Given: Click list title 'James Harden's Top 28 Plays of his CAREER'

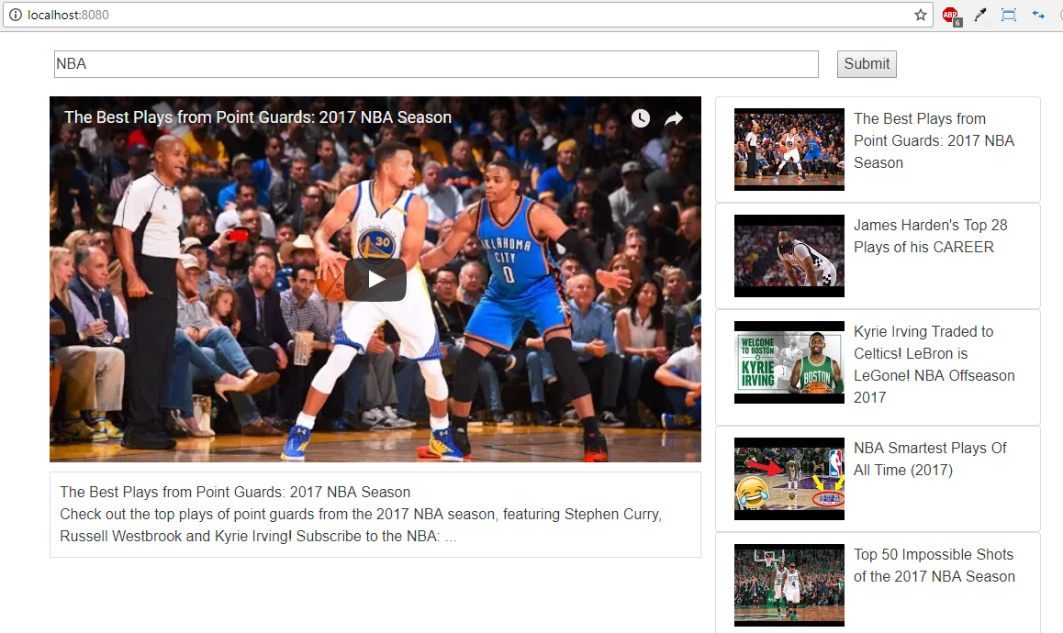Looking at the screenshot, I should pyautogui.click(x=930, y=236).
